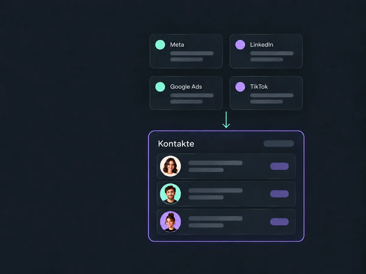
Task: Click the purple pill in the first contact row
Action: pyautogui.click(x=279, y=166)
